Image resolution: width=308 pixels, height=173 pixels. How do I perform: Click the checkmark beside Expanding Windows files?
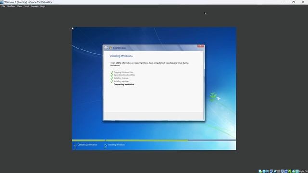tap(112, 75)
